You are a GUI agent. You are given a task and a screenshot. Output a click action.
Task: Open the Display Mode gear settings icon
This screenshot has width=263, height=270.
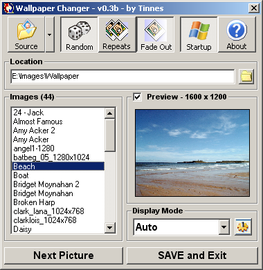coord(243,227)
